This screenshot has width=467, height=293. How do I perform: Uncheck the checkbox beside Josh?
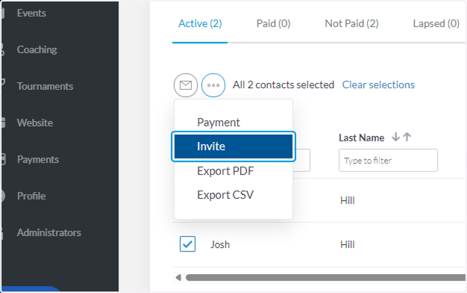click(x=188, y=244)
